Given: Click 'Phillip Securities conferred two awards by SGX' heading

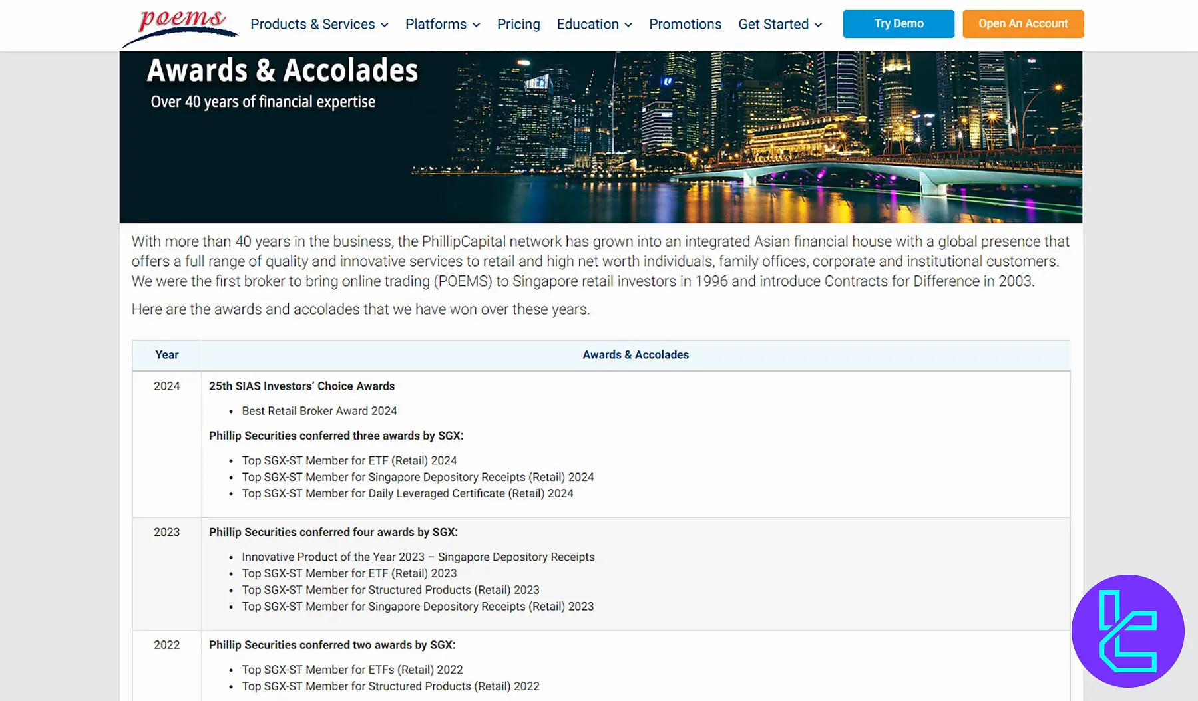Looking at the screenshot, I should [332, 645].
